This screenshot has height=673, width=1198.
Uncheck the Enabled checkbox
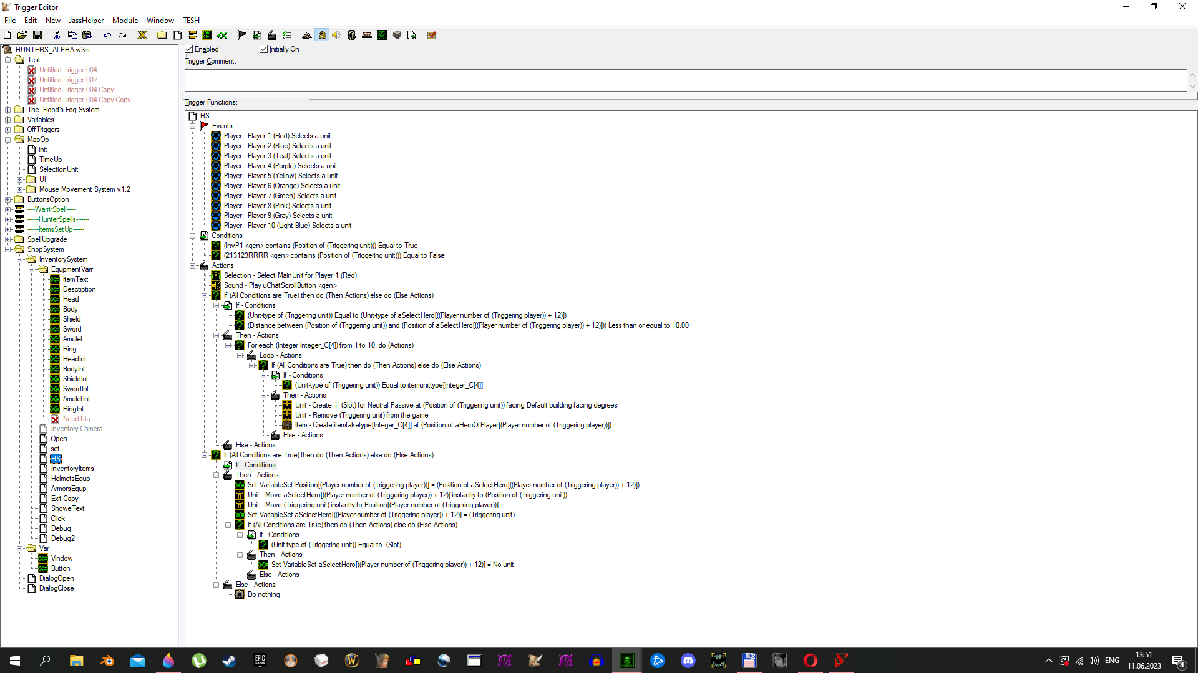pos(189,49)
